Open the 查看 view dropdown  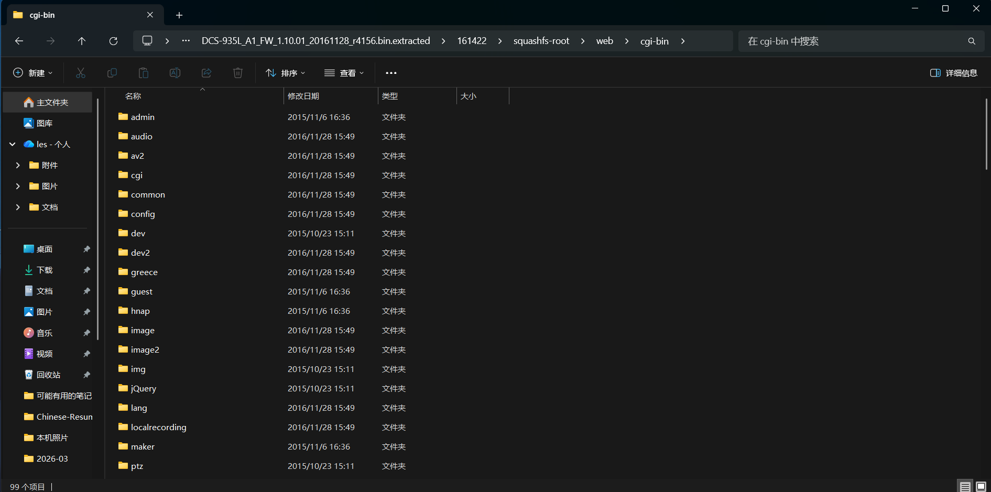pos(344,73)
